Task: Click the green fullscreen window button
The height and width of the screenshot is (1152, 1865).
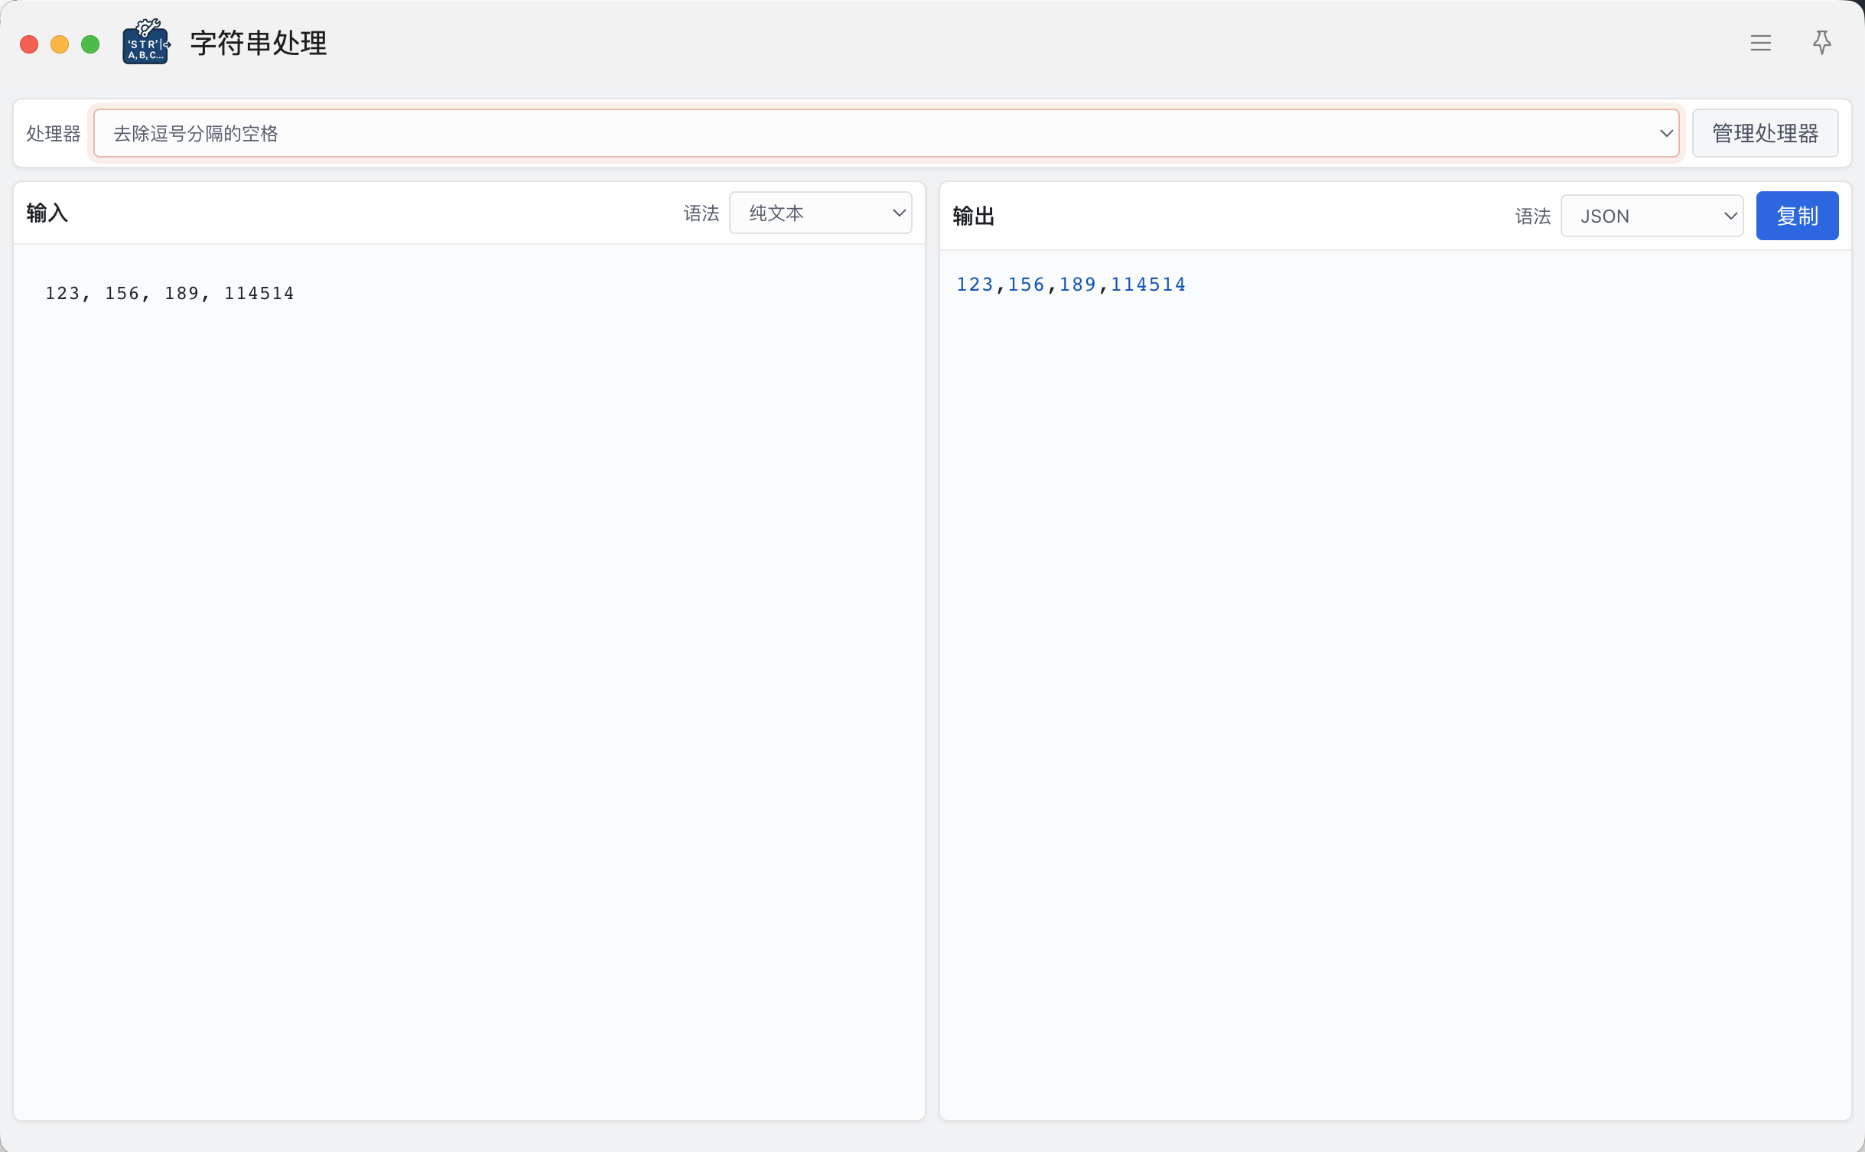Action: (x=90, y=44)
